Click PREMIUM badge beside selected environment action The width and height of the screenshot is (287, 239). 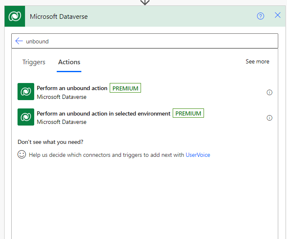pos(188,113)
